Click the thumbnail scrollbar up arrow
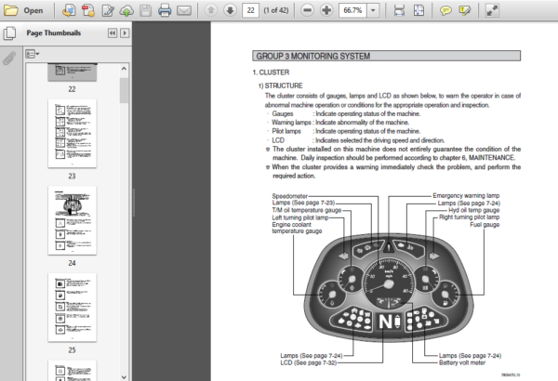Image resolution: width=558 pixels, height=381 pixels. [x=124, y=69]
